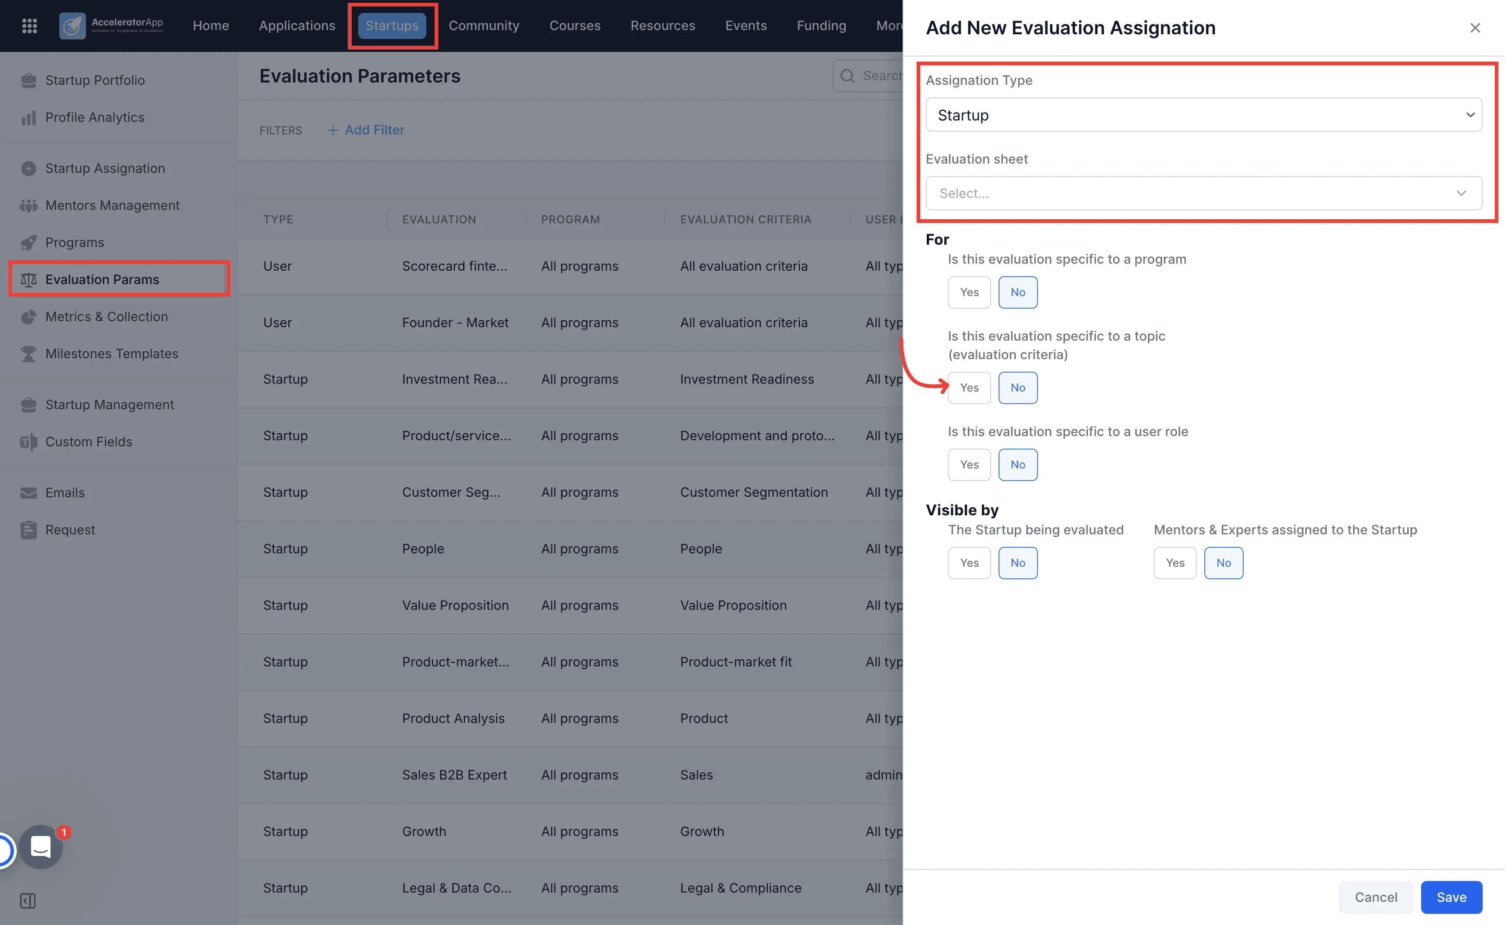Screen dimensions: 1505x925
Task: Click Add Filter to expand filters
Action: click(366, 130)
